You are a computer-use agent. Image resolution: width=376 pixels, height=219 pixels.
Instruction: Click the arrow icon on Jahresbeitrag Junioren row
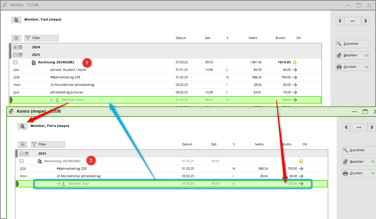(295, 92)
